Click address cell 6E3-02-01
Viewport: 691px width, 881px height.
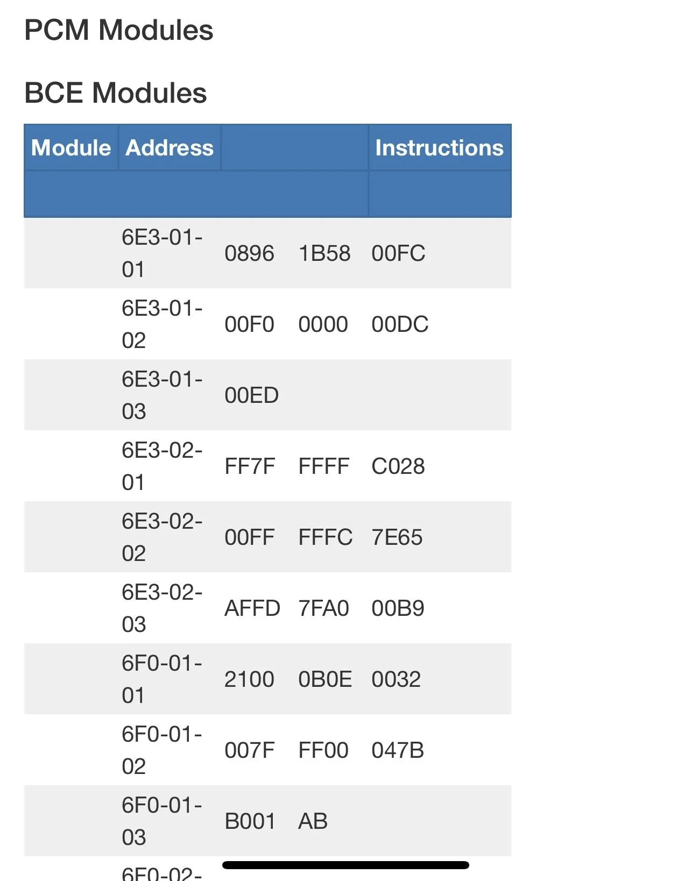click(162, 466)
